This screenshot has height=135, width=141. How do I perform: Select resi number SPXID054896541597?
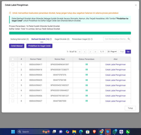click(60, 65)
